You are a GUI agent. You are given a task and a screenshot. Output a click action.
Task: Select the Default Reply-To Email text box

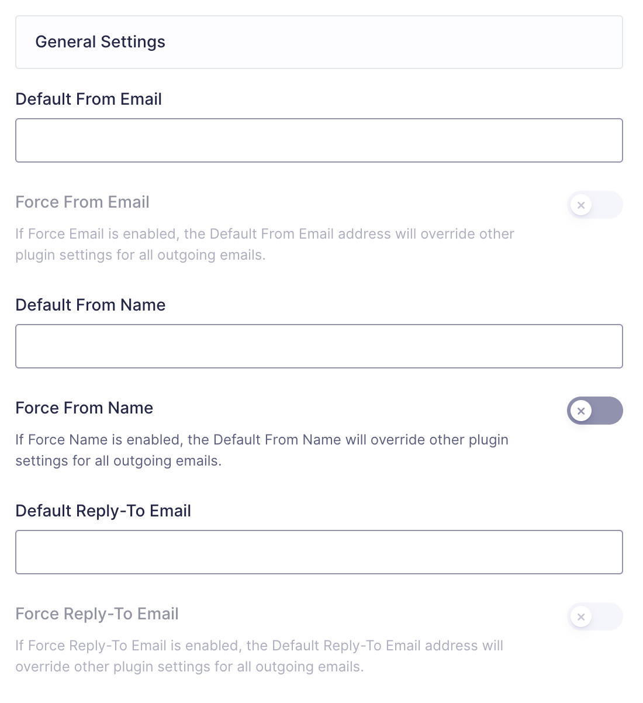pos(319,552)
